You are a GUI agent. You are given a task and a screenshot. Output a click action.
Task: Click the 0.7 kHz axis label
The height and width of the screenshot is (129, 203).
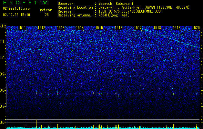point(3,106)
